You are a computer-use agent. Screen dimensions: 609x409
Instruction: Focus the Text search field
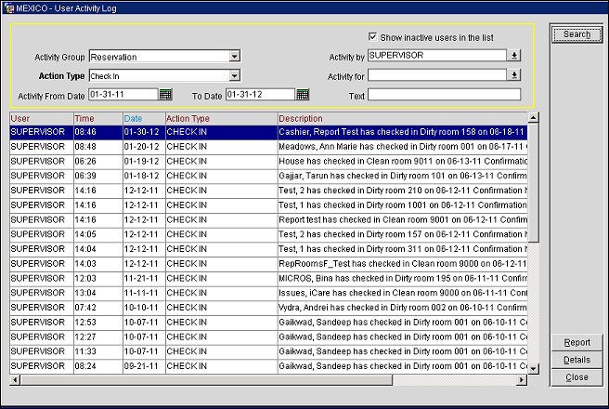click(444, 95)
